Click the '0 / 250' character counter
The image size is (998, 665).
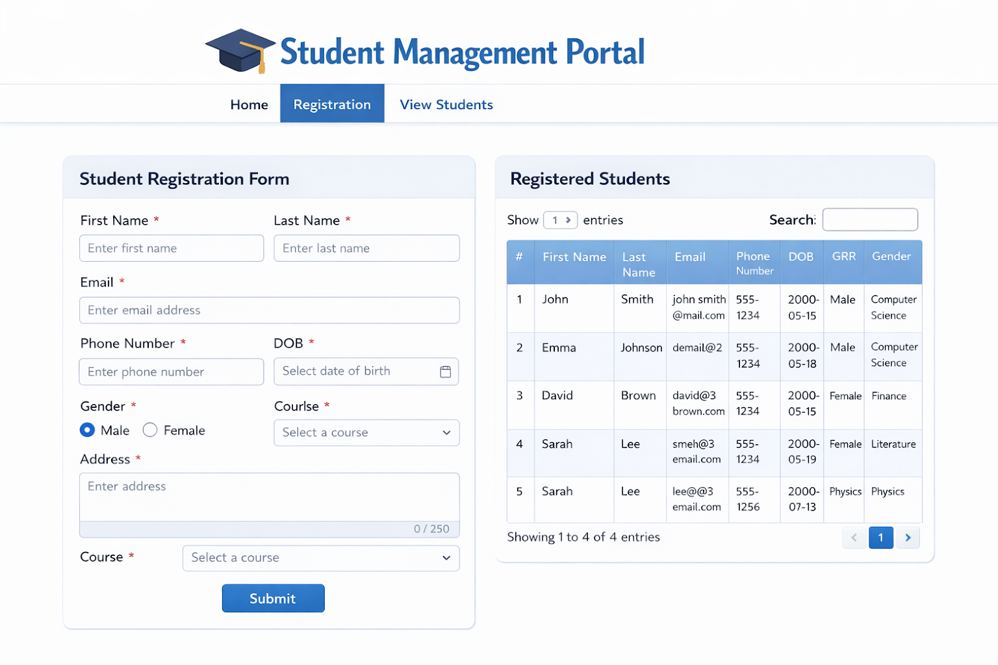click(x=431, y=529)
